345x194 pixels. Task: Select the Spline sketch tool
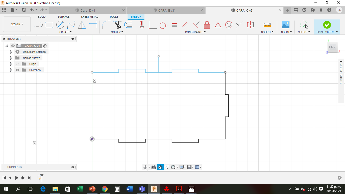(x=71, y=25)
